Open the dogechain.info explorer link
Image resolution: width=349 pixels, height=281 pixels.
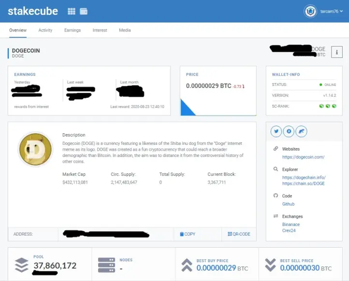(304, 177)
